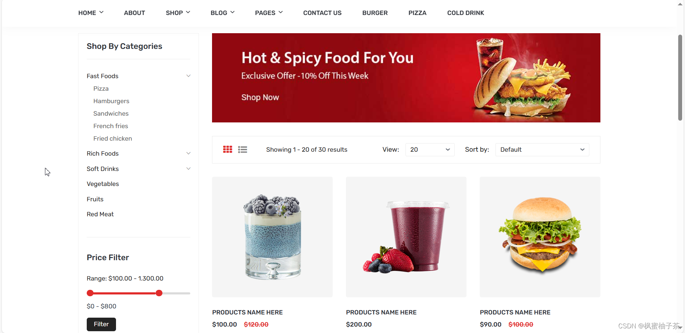
Task: Switch to grid view layout
Action: coord(227,150)
